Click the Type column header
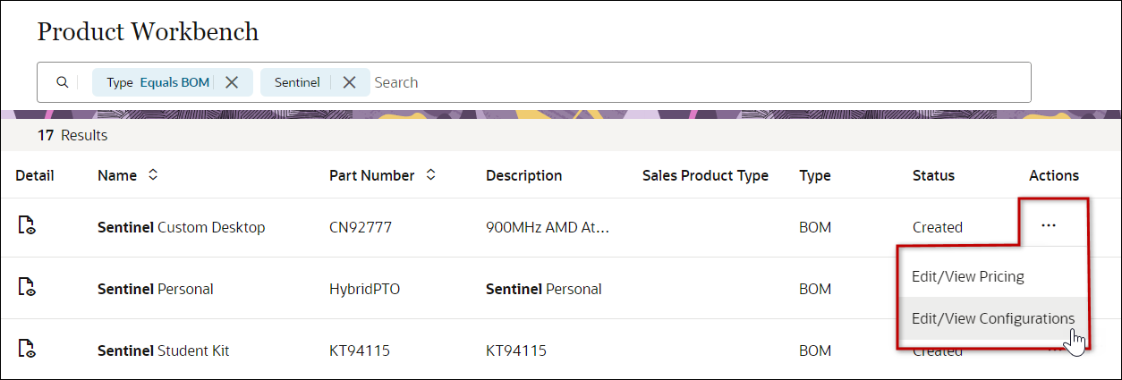This screenshot has height=380, width=1122. coord(814,175)
